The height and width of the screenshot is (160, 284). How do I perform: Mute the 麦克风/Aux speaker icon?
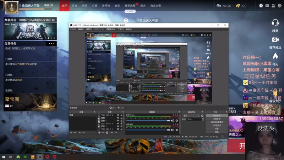click(173, 121)
